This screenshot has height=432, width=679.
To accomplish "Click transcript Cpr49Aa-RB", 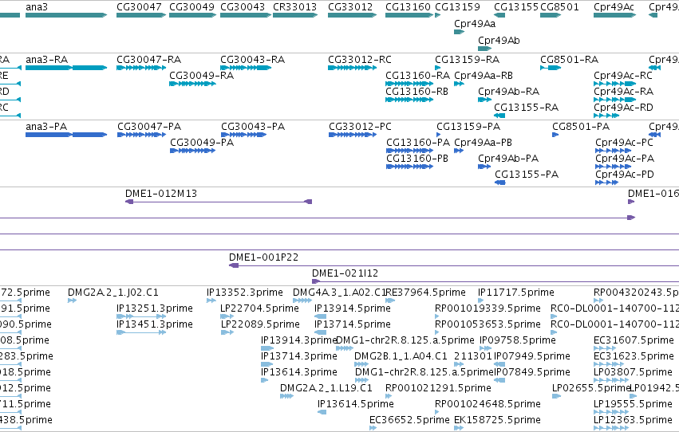I will [x=459, y=84].
